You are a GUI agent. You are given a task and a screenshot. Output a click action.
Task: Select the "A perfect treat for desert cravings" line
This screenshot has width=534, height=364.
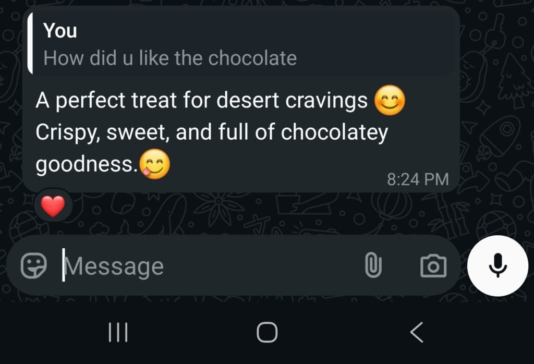click(201, 101)
